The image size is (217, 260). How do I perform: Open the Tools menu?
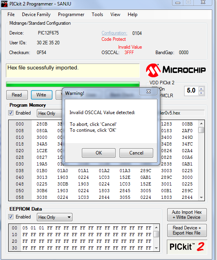[98, 15]
